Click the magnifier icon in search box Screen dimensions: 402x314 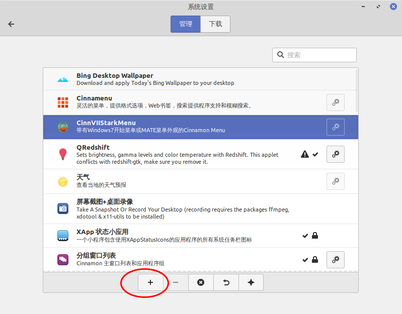pos(281,55)
